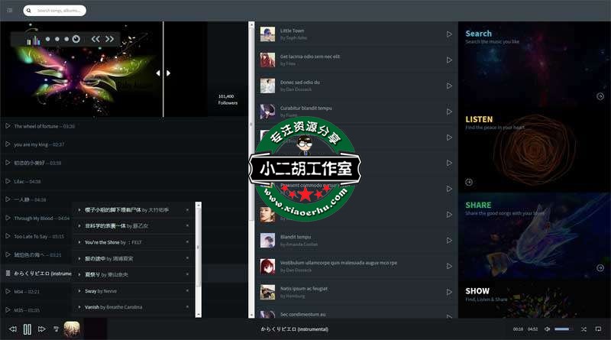The image size is (611, 340).
Task: Click album thumbnail in player bar
Action: (73, 329)
